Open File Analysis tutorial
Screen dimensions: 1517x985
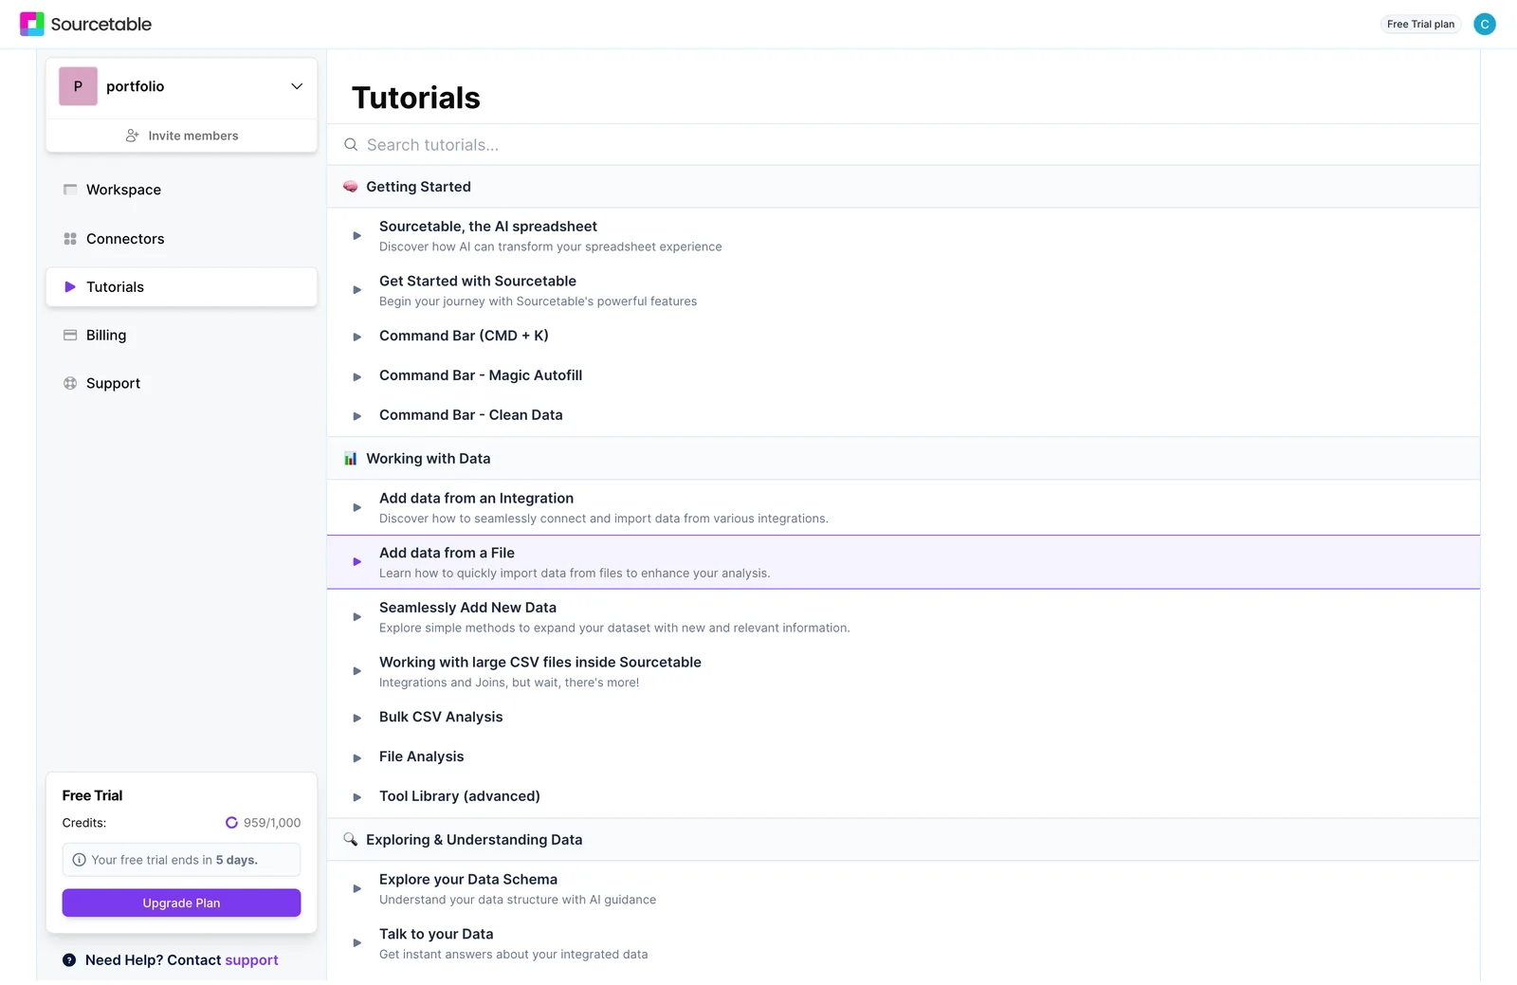tap(904, 757)
